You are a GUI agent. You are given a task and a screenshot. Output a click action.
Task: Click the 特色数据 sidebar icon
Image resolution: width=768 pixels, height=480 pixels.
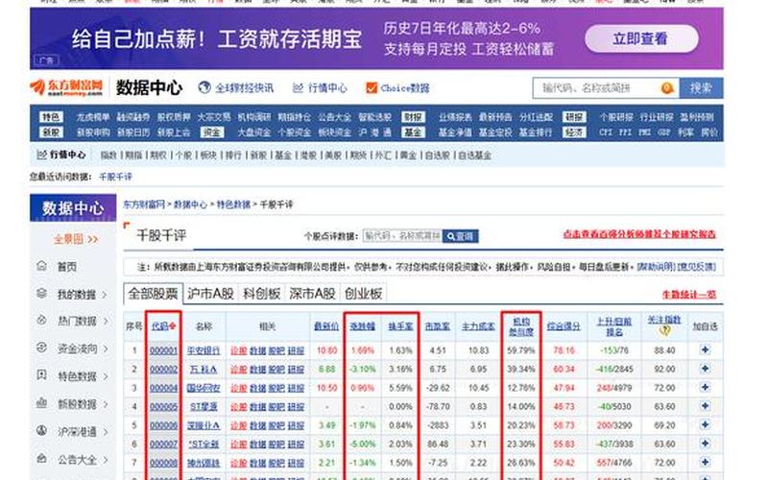pos(42,375)
